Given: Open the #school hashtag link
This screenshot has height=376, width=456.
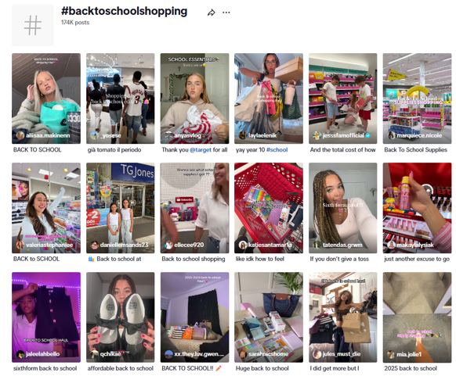Looking at the screenshot, I should point(277,150).
